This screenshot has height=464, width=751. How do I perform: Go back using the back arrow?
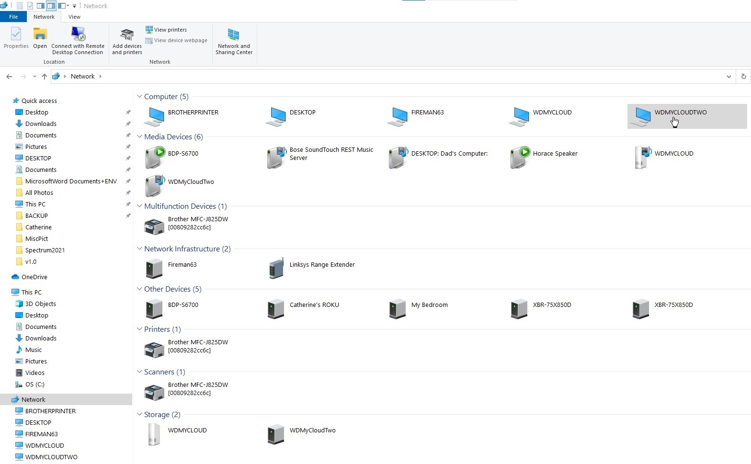click(9, 77)
